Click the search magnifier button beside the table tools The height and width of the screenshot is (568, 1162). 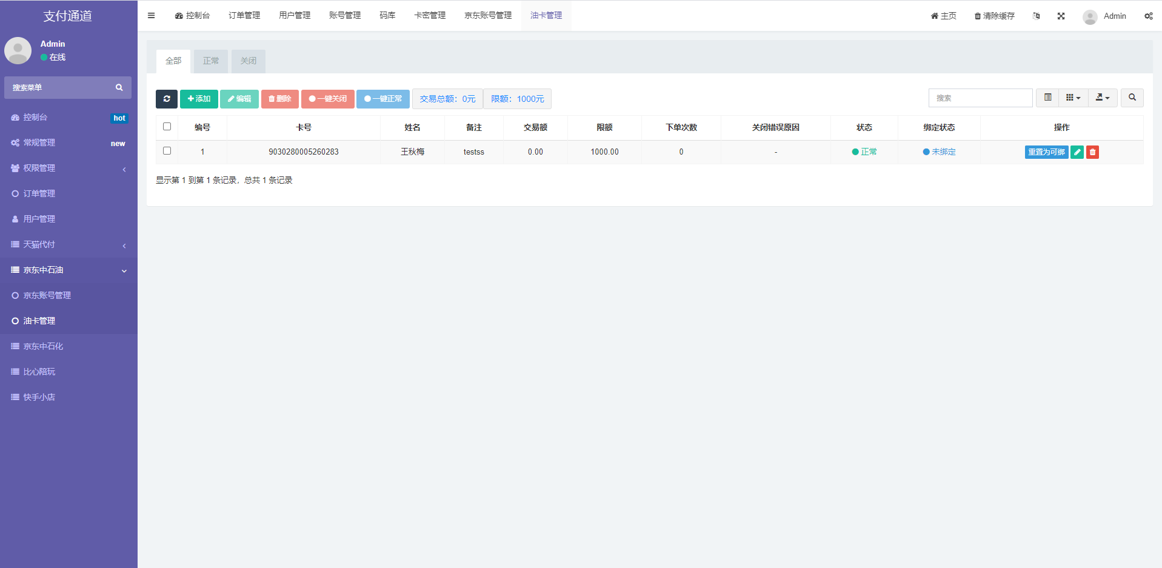1132,98
